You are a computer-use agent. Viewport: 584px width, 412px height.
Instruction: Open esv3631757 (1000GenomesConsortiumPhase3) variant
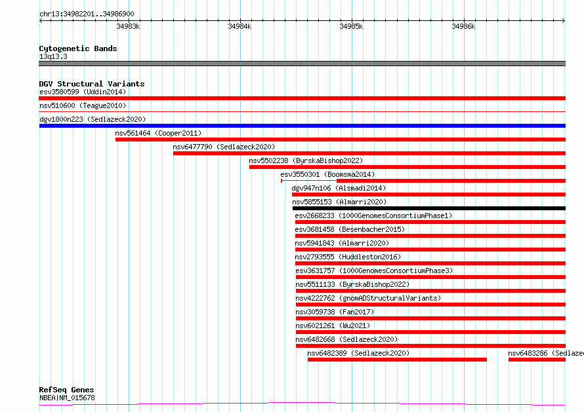click(374, 271)
